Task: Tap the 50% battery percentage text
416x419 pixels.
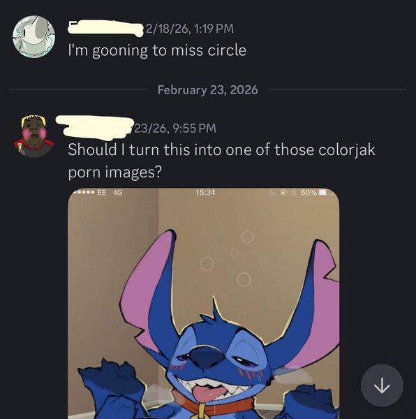Action: point(309,193)
